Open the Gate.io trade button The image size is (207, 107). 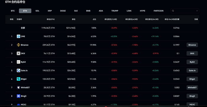click(x=192, y=70)
